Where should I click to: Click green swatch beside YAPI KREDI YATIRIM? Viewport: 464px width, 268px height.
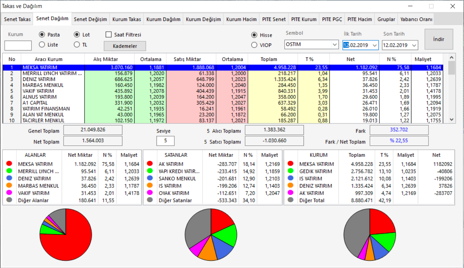coord(150,171)
